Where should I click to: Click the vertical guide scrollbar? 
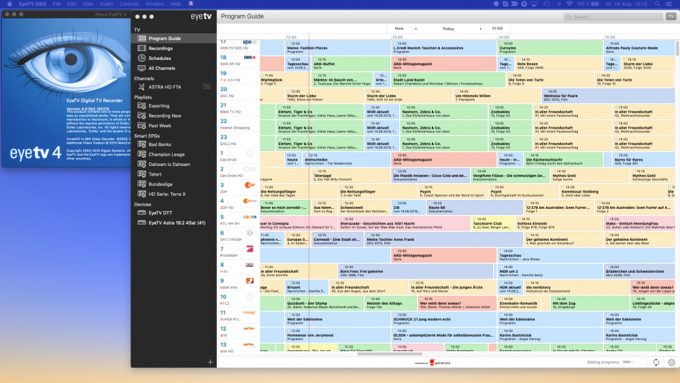[677, 48]
